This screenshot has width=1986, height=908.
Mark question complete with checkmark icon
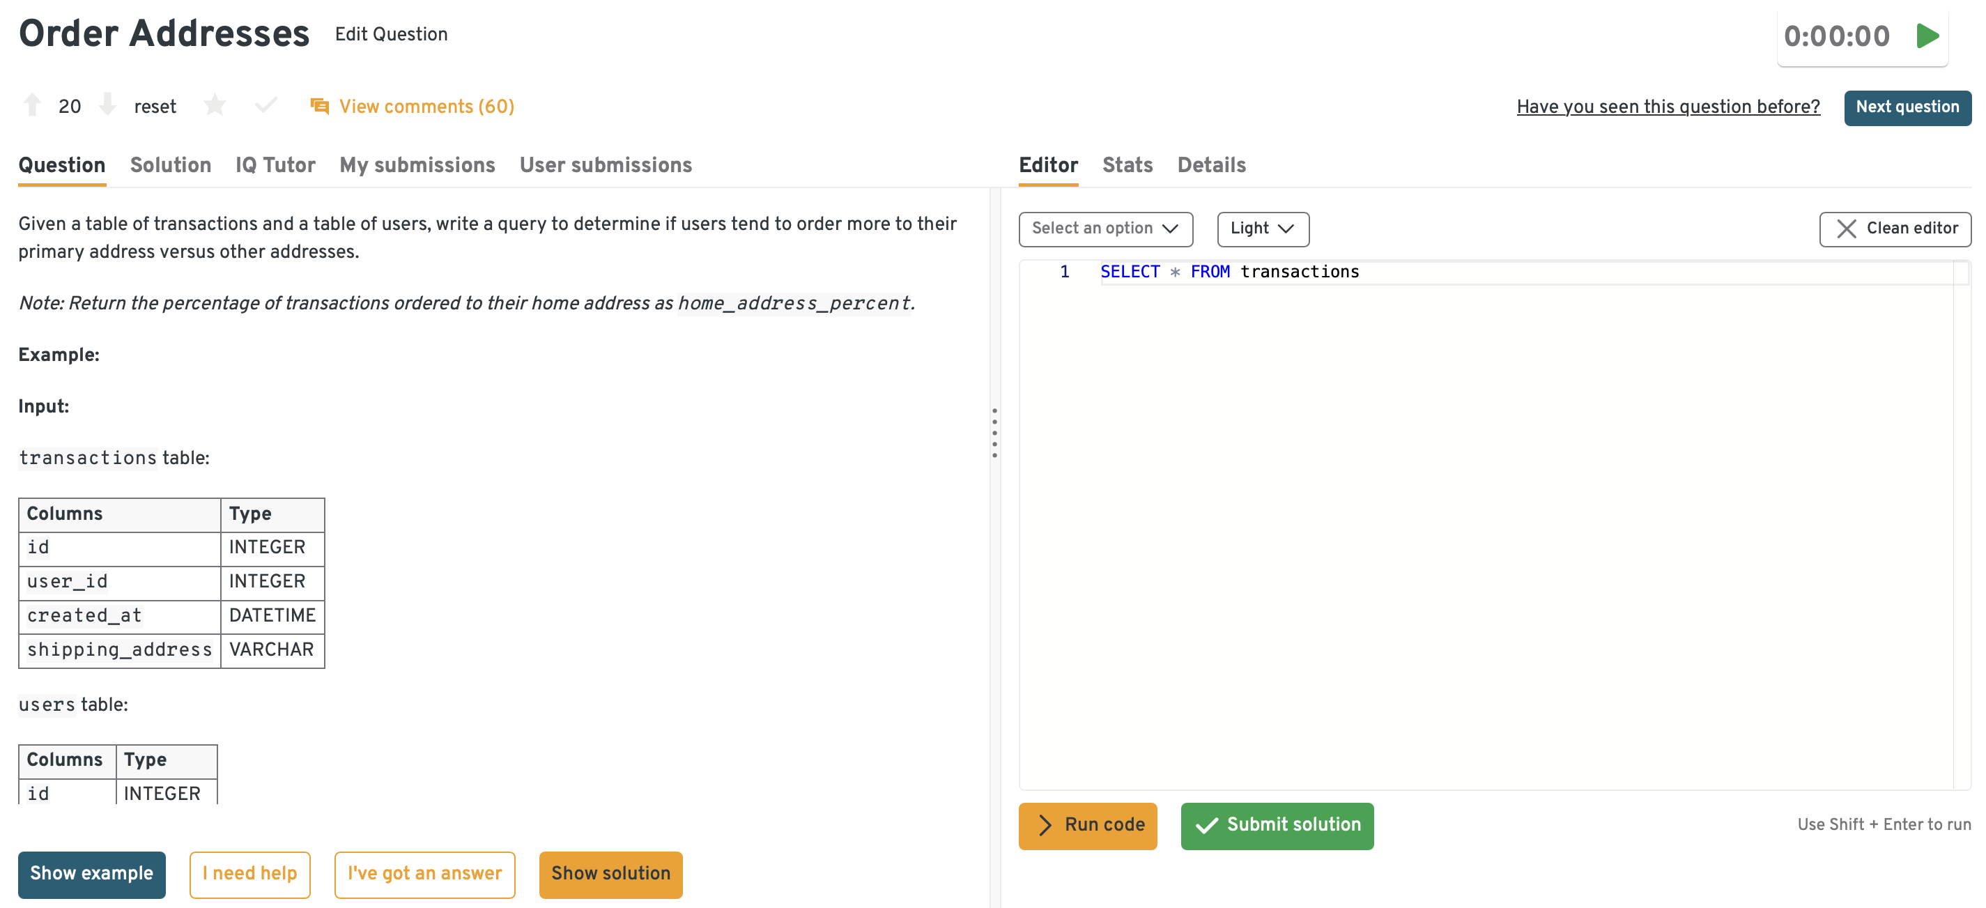[266, 106]
